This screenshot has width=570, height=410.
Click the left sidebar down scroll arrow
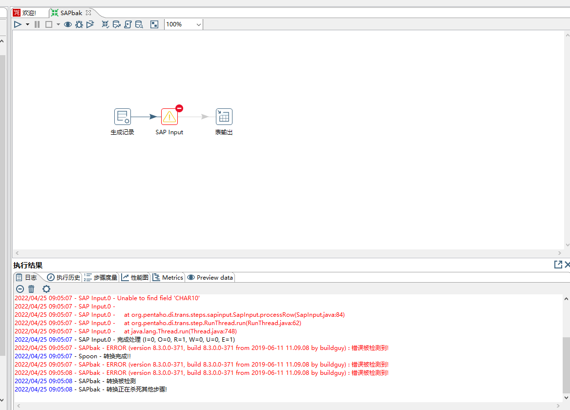2,400
